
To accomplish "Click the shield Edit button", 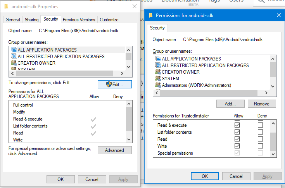I will point(115,85).
